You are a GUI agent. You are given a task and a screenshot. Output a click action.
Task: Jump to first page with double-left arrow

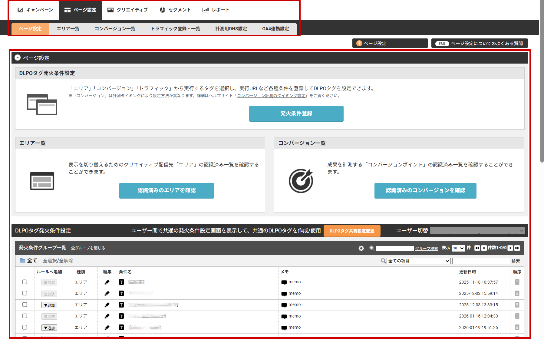[477, 248]
